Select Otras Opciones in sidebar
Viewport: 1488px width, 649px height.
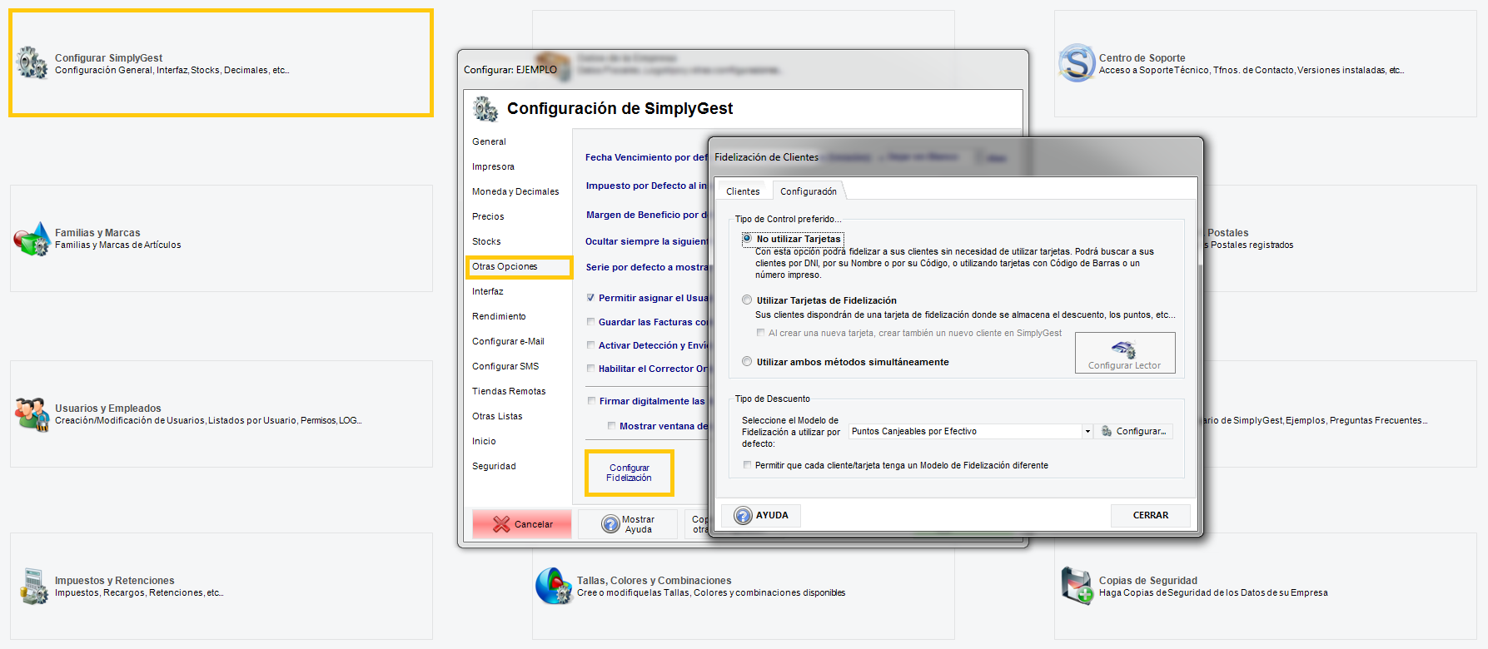520,266
